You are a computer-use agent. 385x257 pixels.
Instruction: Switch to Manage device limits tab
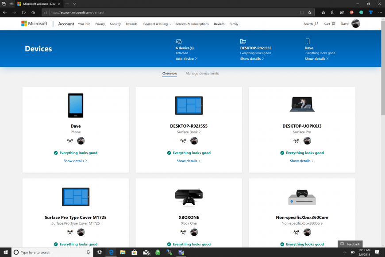click(202, 74)
